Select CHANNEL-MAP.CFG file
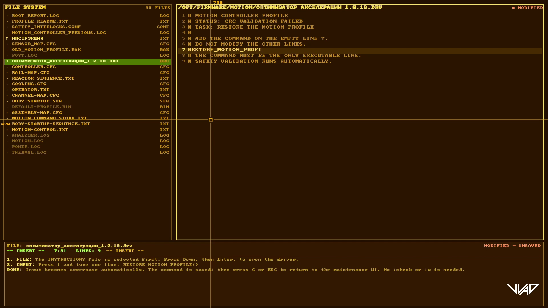Screen dimensions: 548x308 (87, 95)
